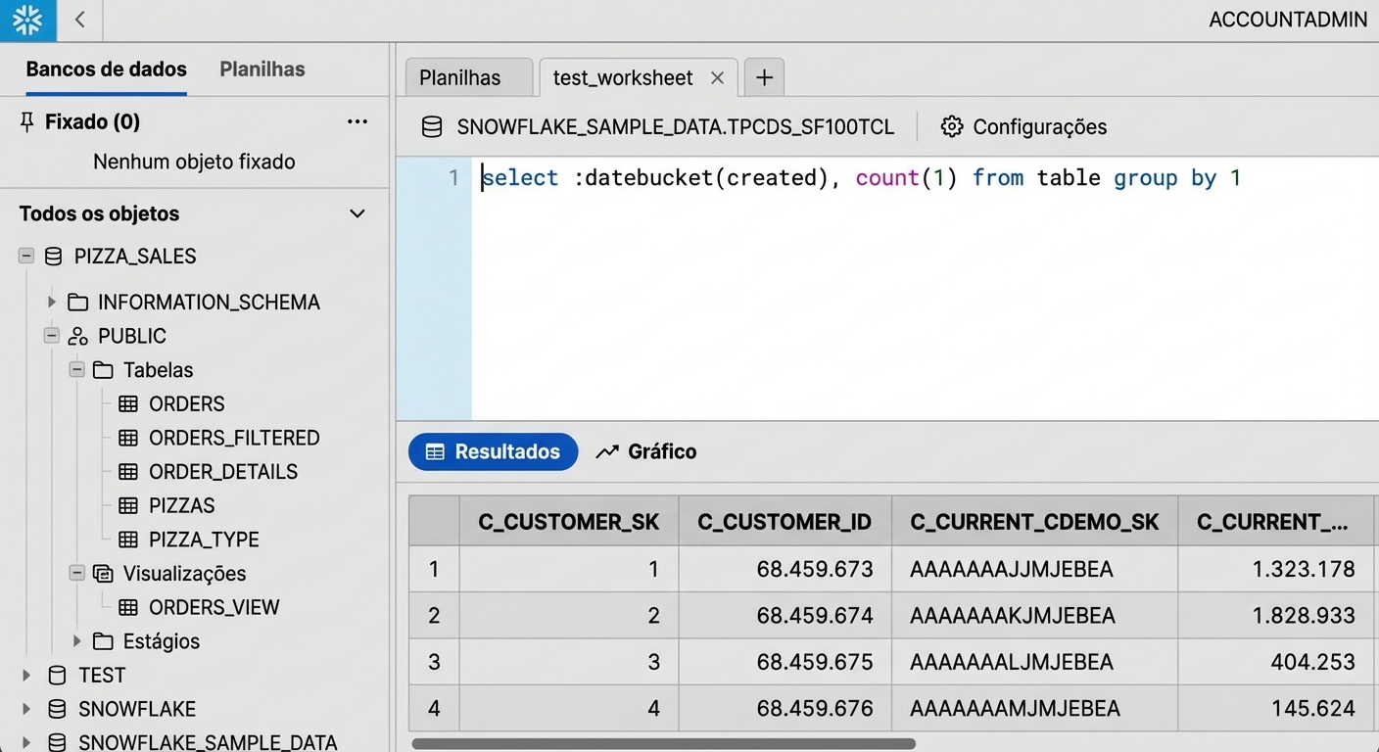The width and height of the screenshot is (1379, 752).
Task: Click the database context icon above the editor
Action: pos(431,126)
